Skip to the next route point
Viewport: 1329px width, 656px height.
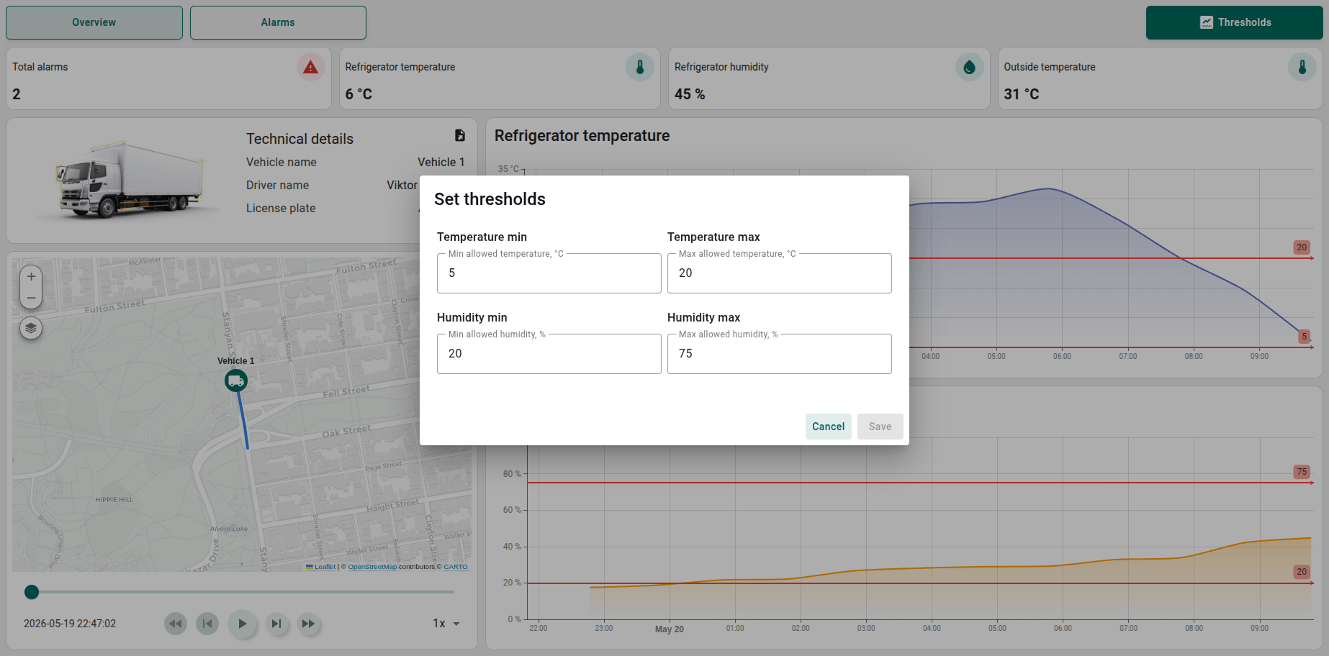276,624
